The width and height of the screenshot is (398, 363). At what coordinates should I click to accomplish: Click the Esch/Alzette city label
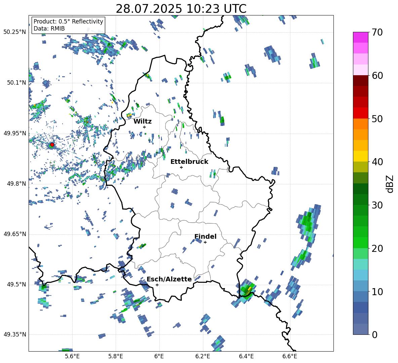(x=169, y=279)
